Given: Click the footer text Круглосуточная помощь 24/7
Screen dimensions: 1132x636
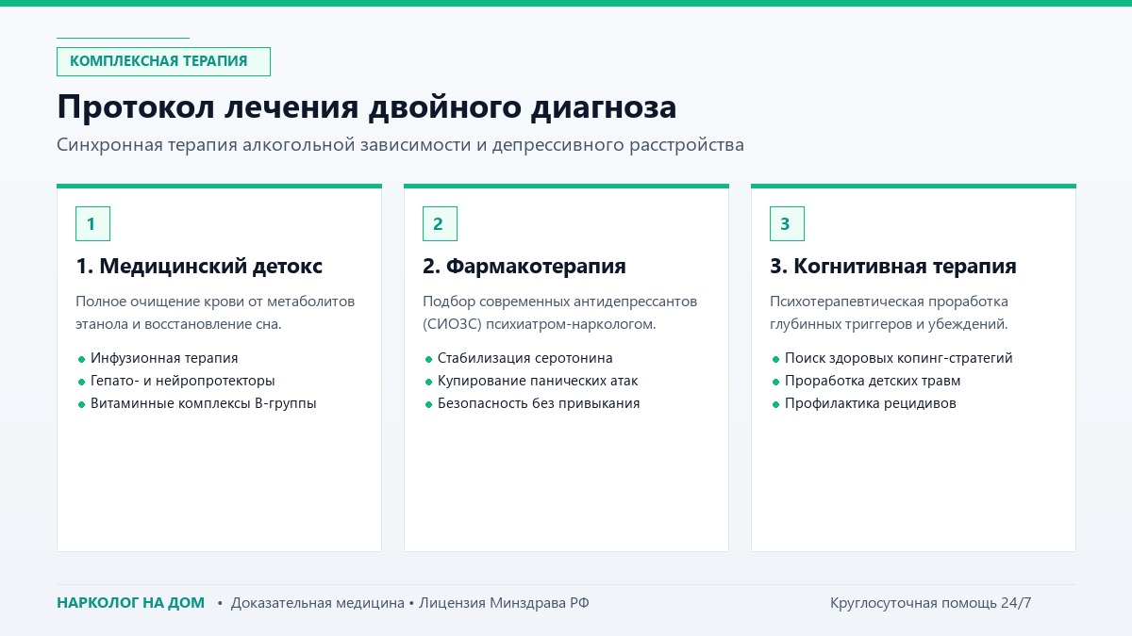Looking at the screenshot, I should (931, 603).
